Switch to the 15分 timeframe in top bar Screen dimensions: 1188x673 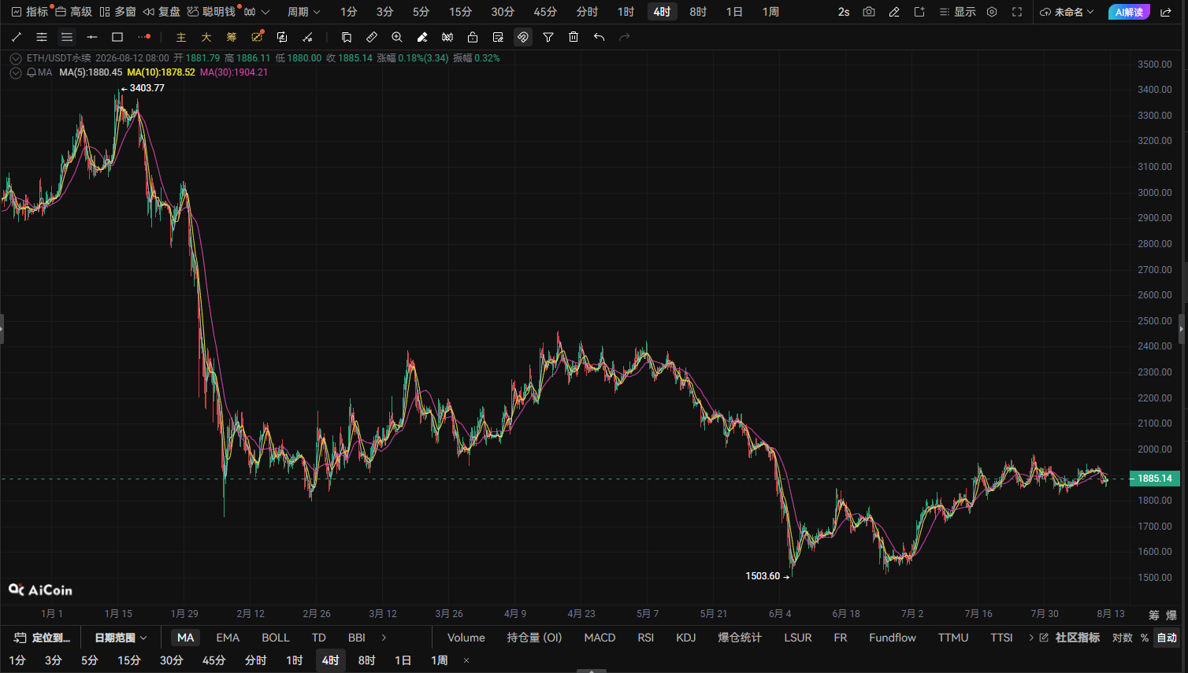461,12
